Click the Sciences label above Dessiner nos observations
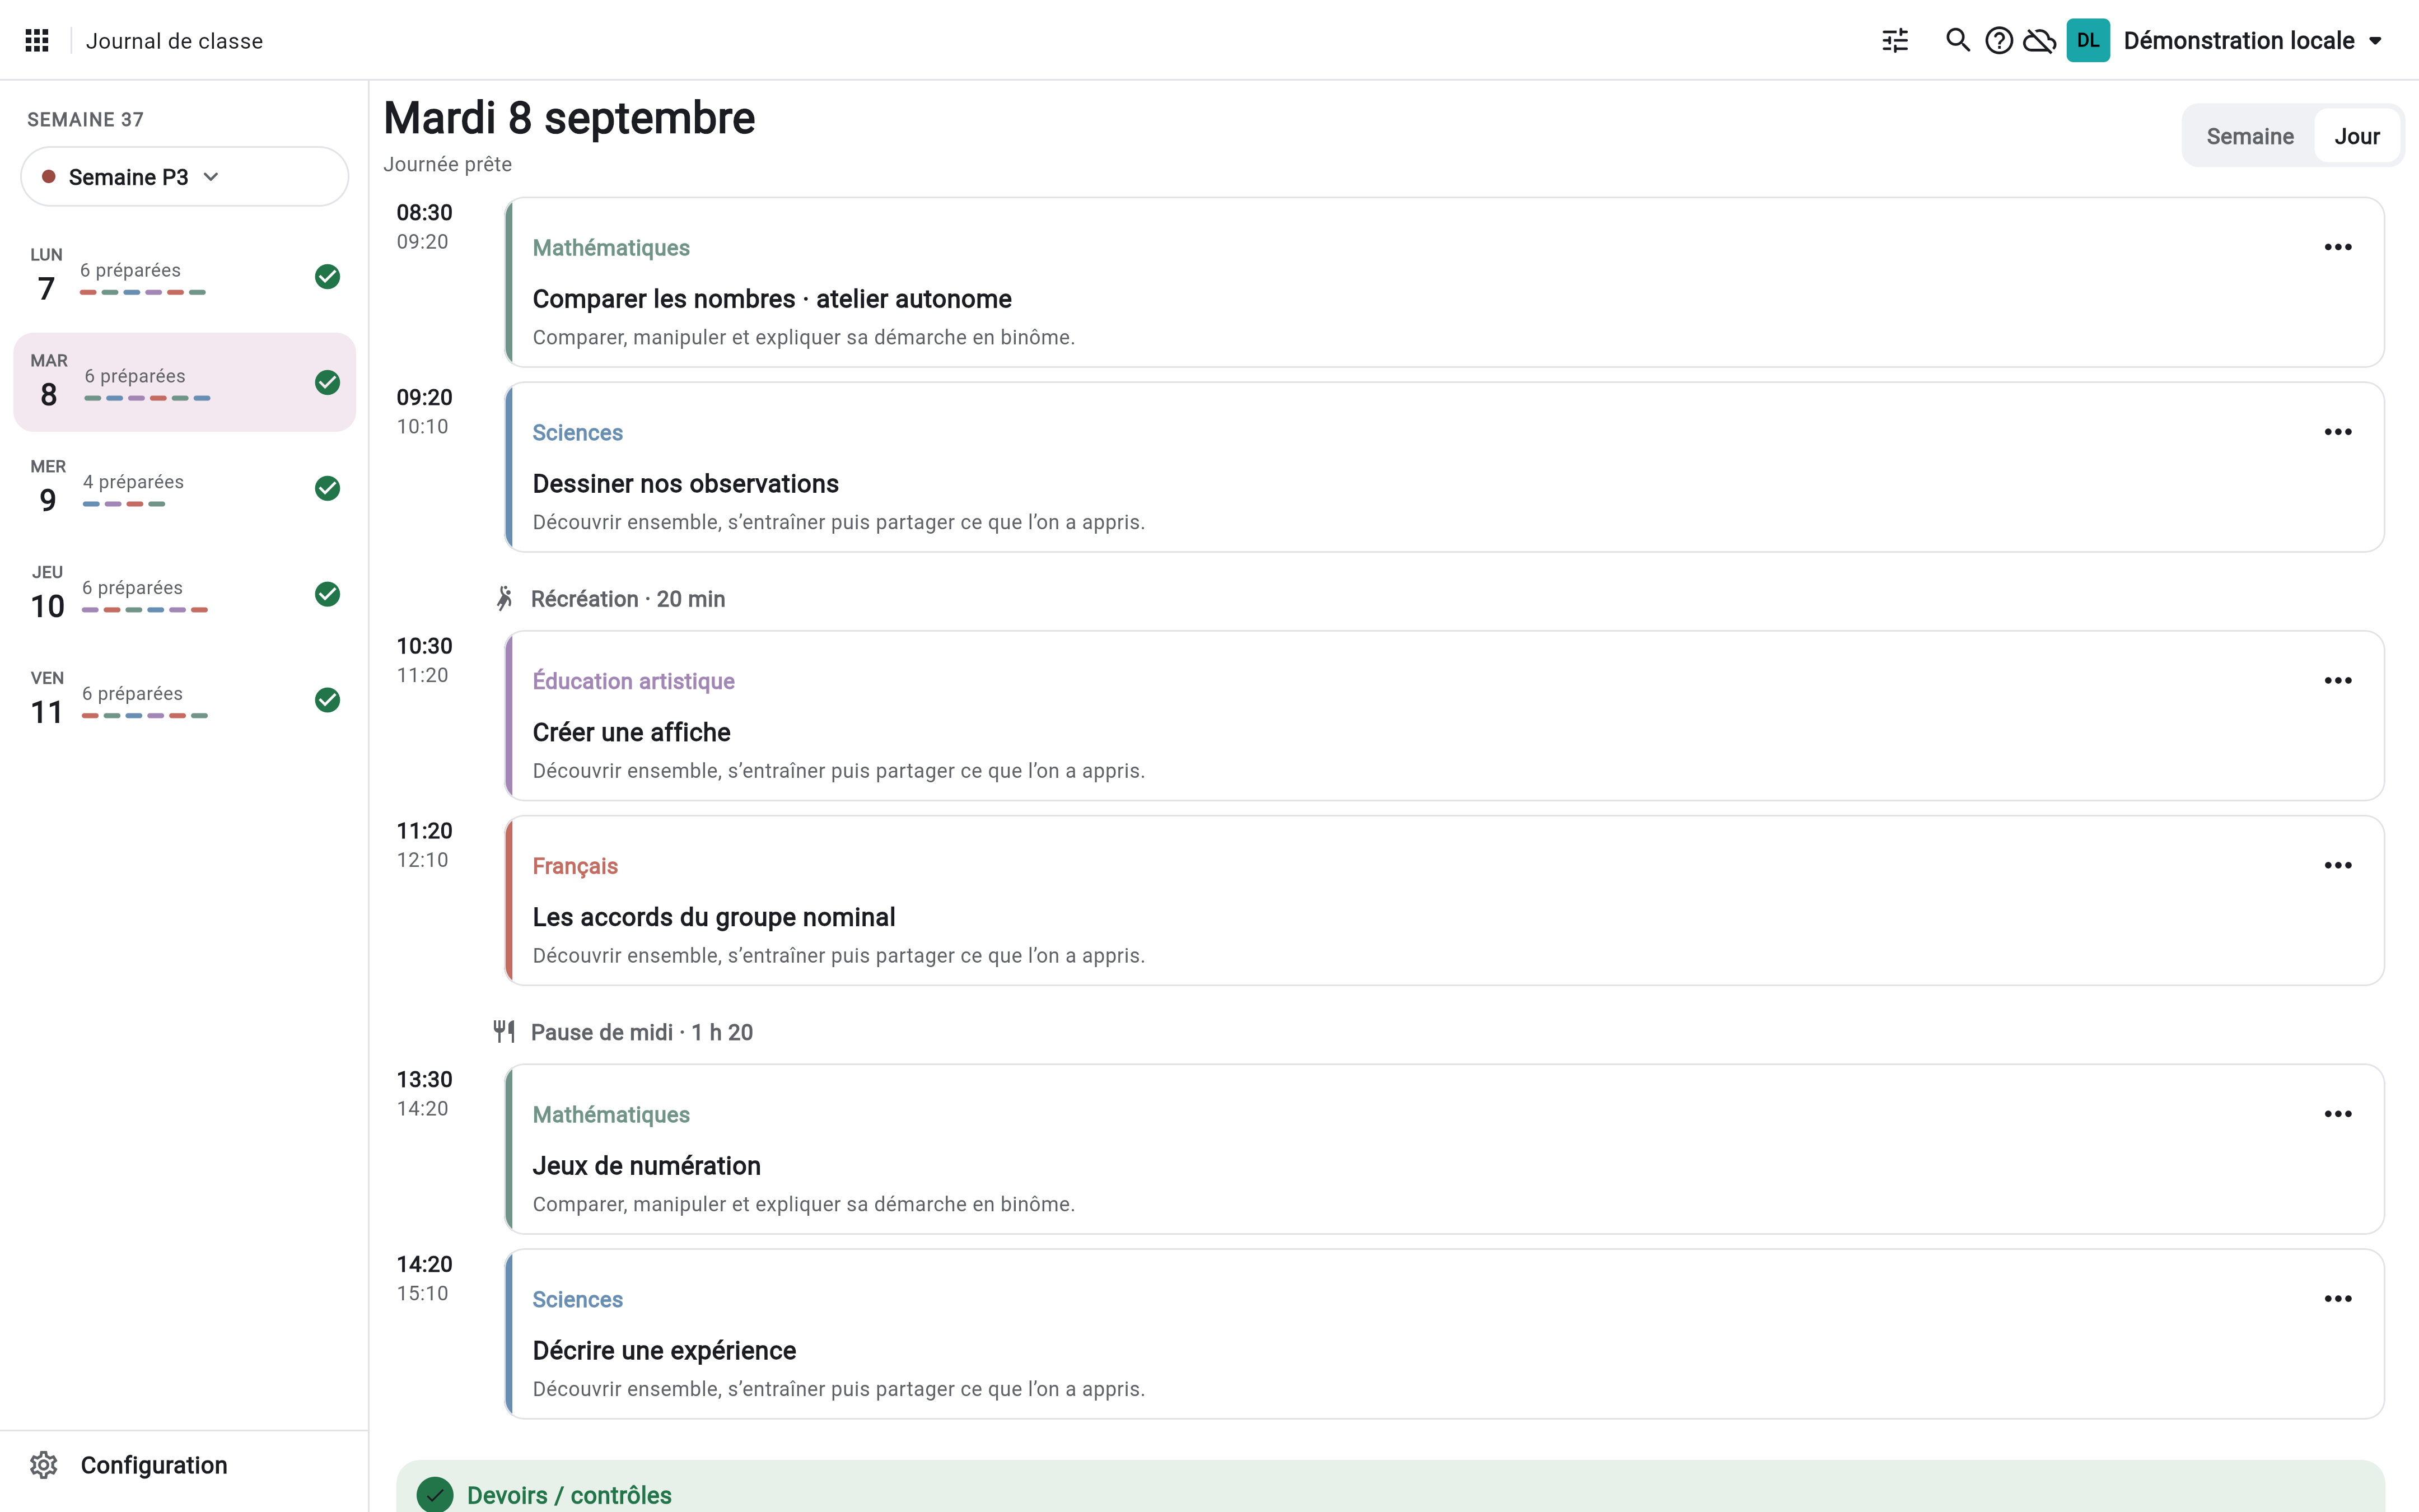Viewport: 2419px width, 1512px height. 577,432
